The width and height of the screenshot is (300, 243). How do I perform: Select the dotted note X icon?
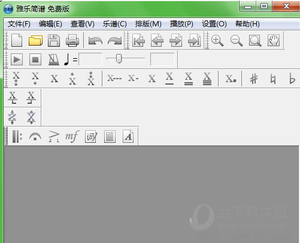point(231,79)
